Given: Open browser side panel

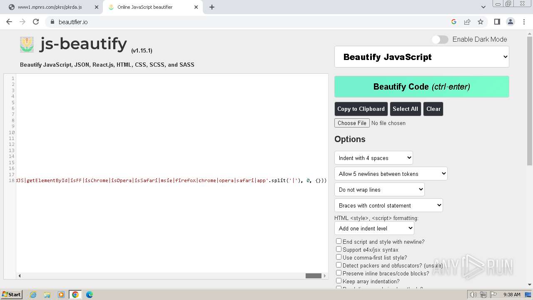Looking at the screenshot, I should click(x=497, y=22).
